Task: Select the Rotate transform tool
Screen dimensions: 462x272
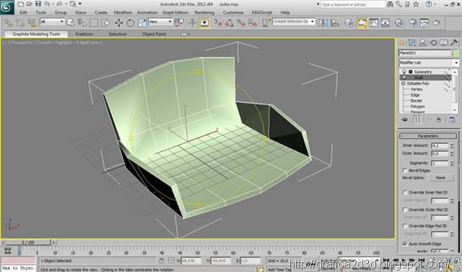Action: pyautogui.click(x=130, y=22)
